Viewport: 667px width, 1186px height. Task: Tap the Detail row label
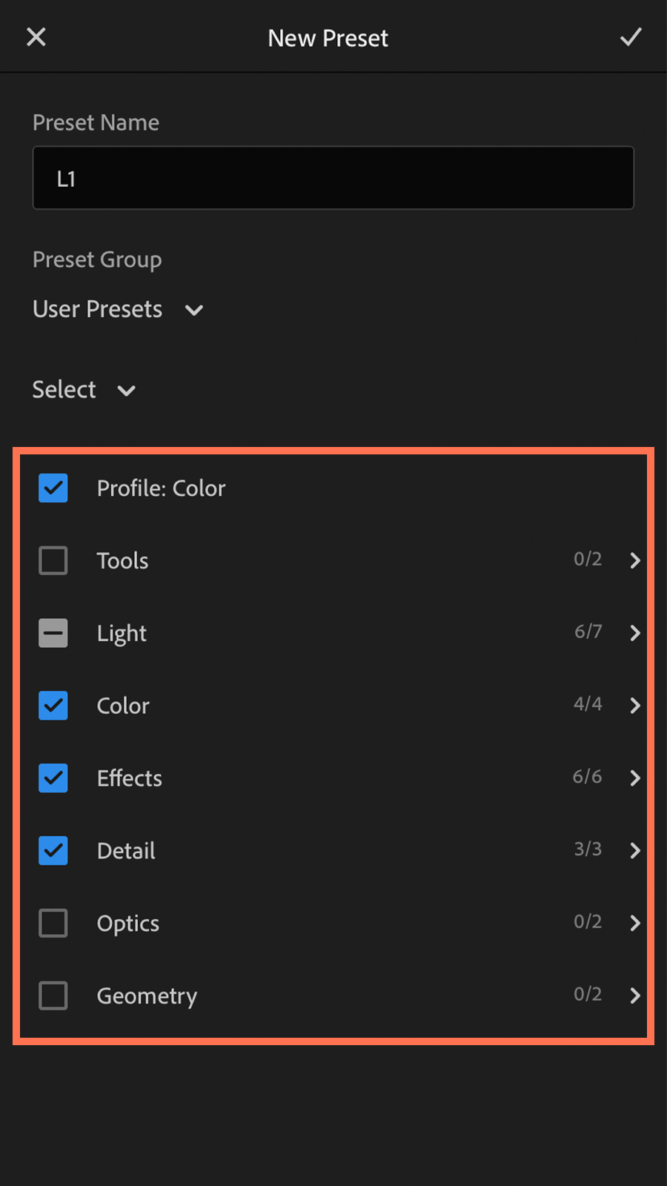(x=126, y=850)
